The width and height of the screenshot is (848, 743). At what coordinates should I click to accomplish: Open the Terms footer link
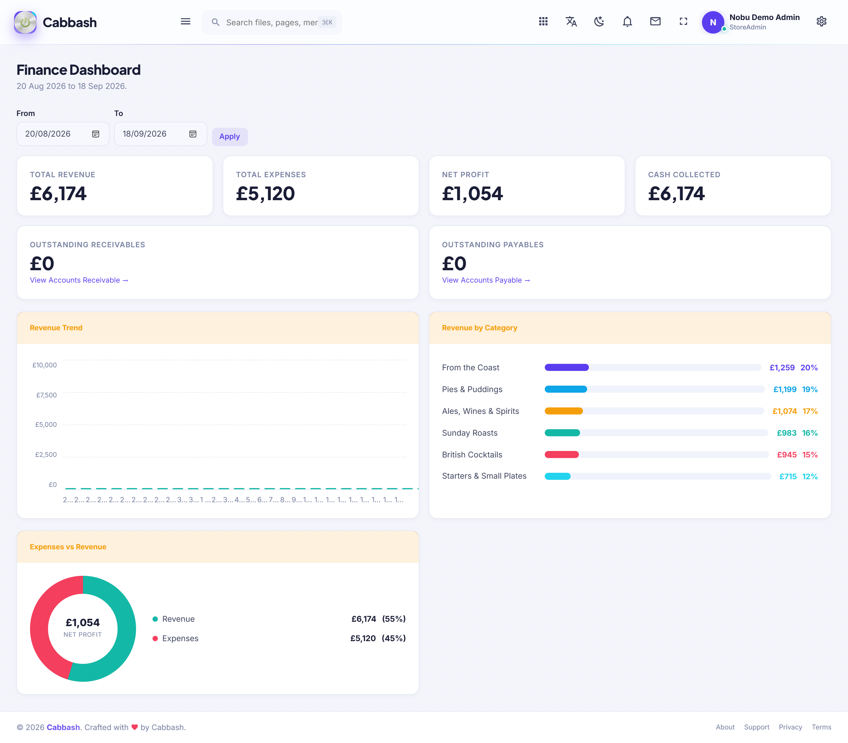[x=821, y=727]
